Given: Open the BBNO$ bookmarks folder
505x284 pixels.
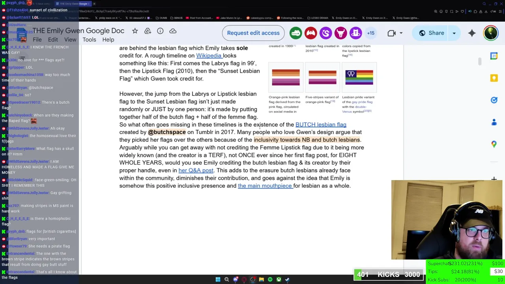Looking at the screenshot, I should point(176,18).
